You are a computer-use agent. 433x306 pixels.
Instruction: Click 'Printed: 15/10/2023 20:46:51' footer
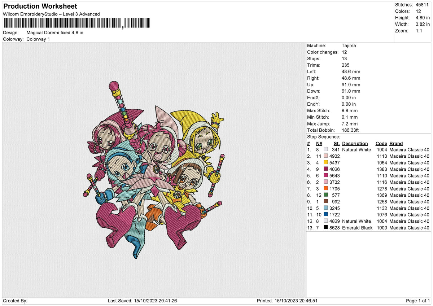[x=287, y=301]
